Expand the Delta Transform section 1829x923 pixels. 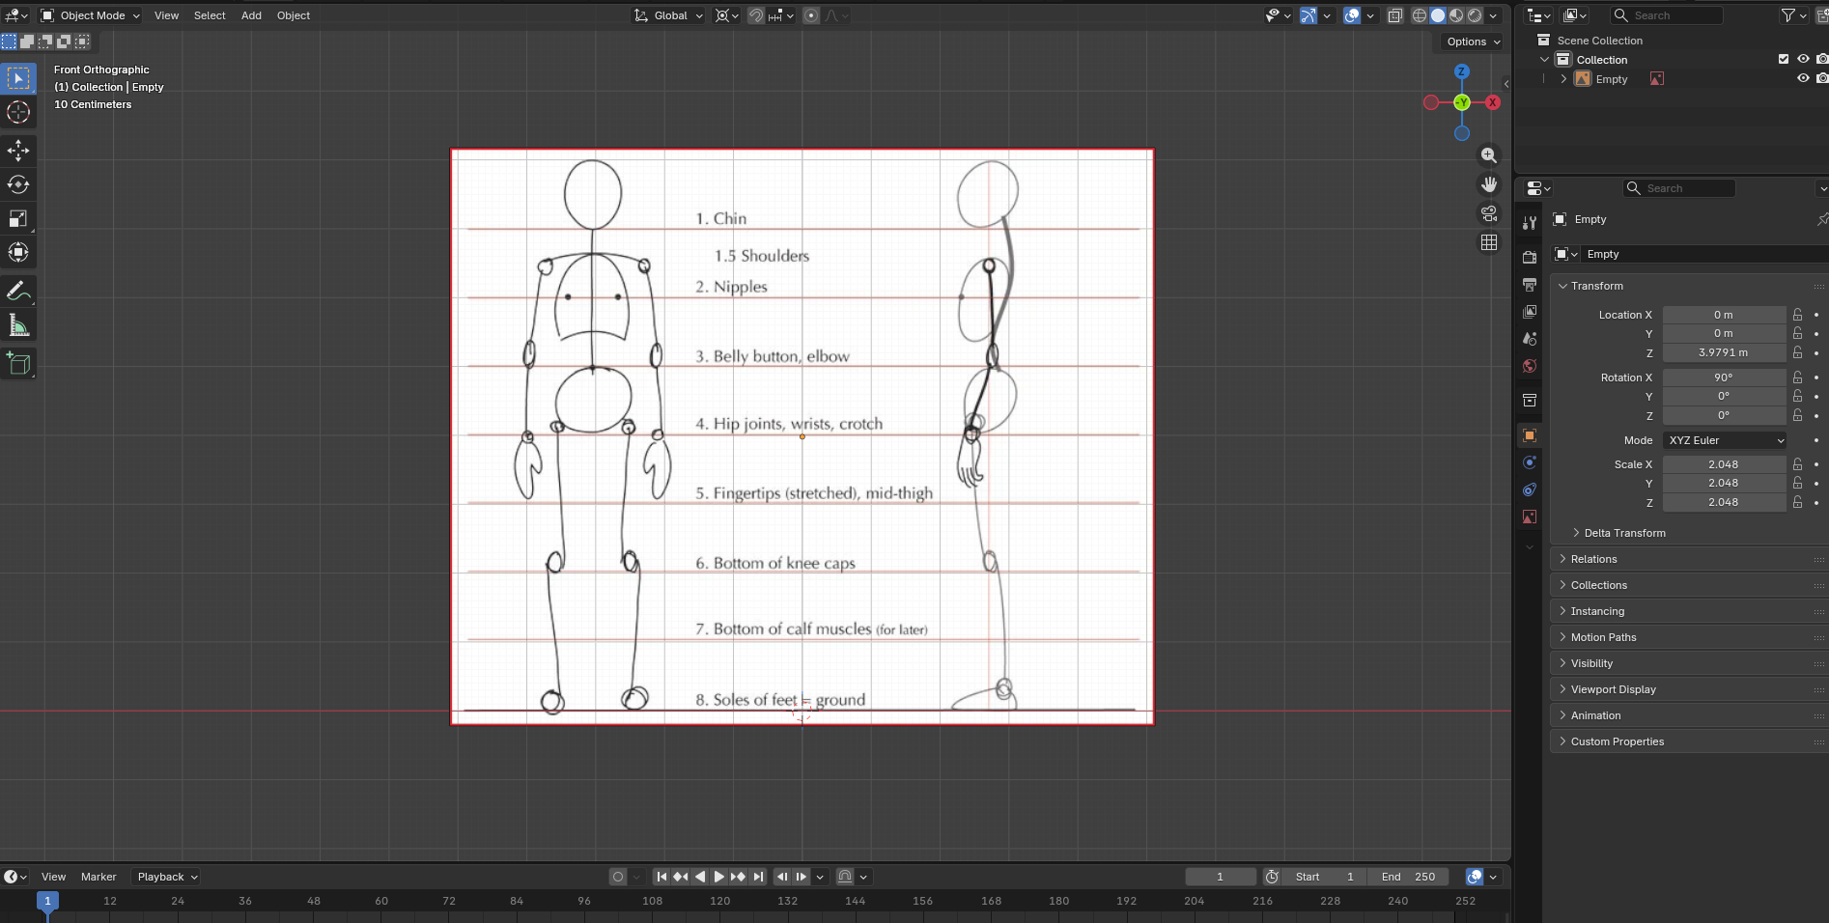click(x=1624, y=533)
